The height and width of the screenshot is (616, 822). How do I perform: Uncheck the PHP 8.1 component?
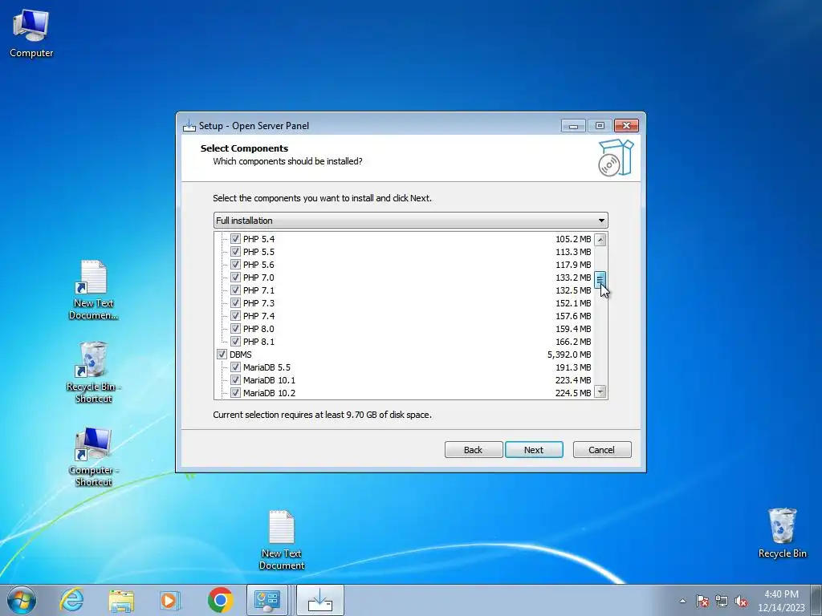click(235, 342)
